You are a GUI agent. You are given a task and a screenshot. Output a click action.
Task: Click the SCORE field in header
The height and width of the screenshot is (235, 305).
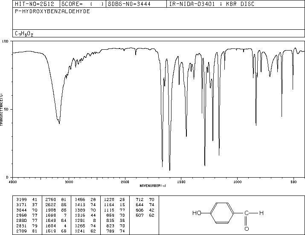click(x=83, y=4)
